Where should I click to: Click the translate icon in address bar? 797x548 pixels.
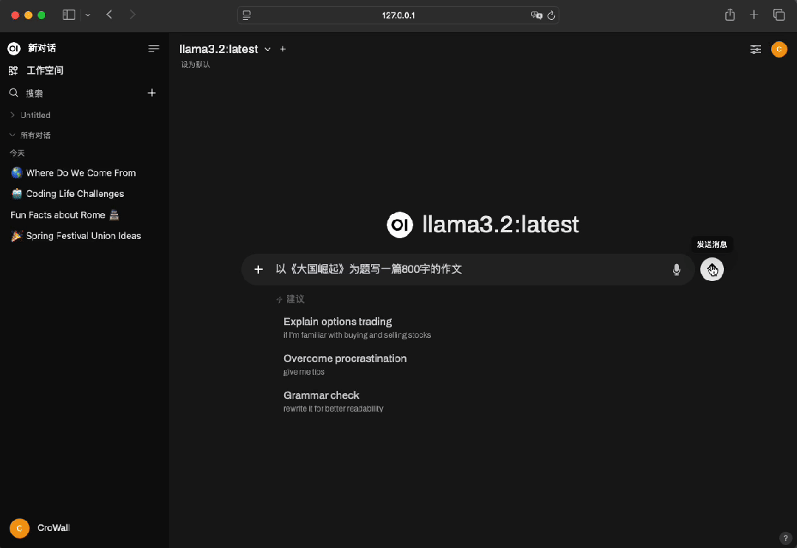(536, 15)
